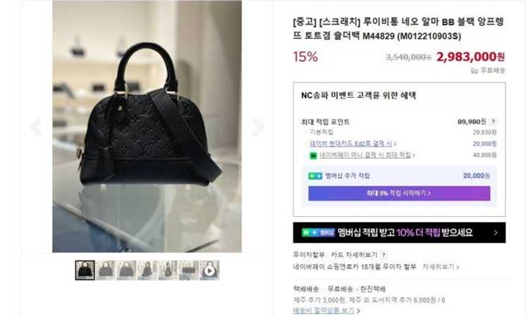Screen dimensions: 528x317
Task: Click the green Naver Pay N icon
Action: (x=313, y=156)
